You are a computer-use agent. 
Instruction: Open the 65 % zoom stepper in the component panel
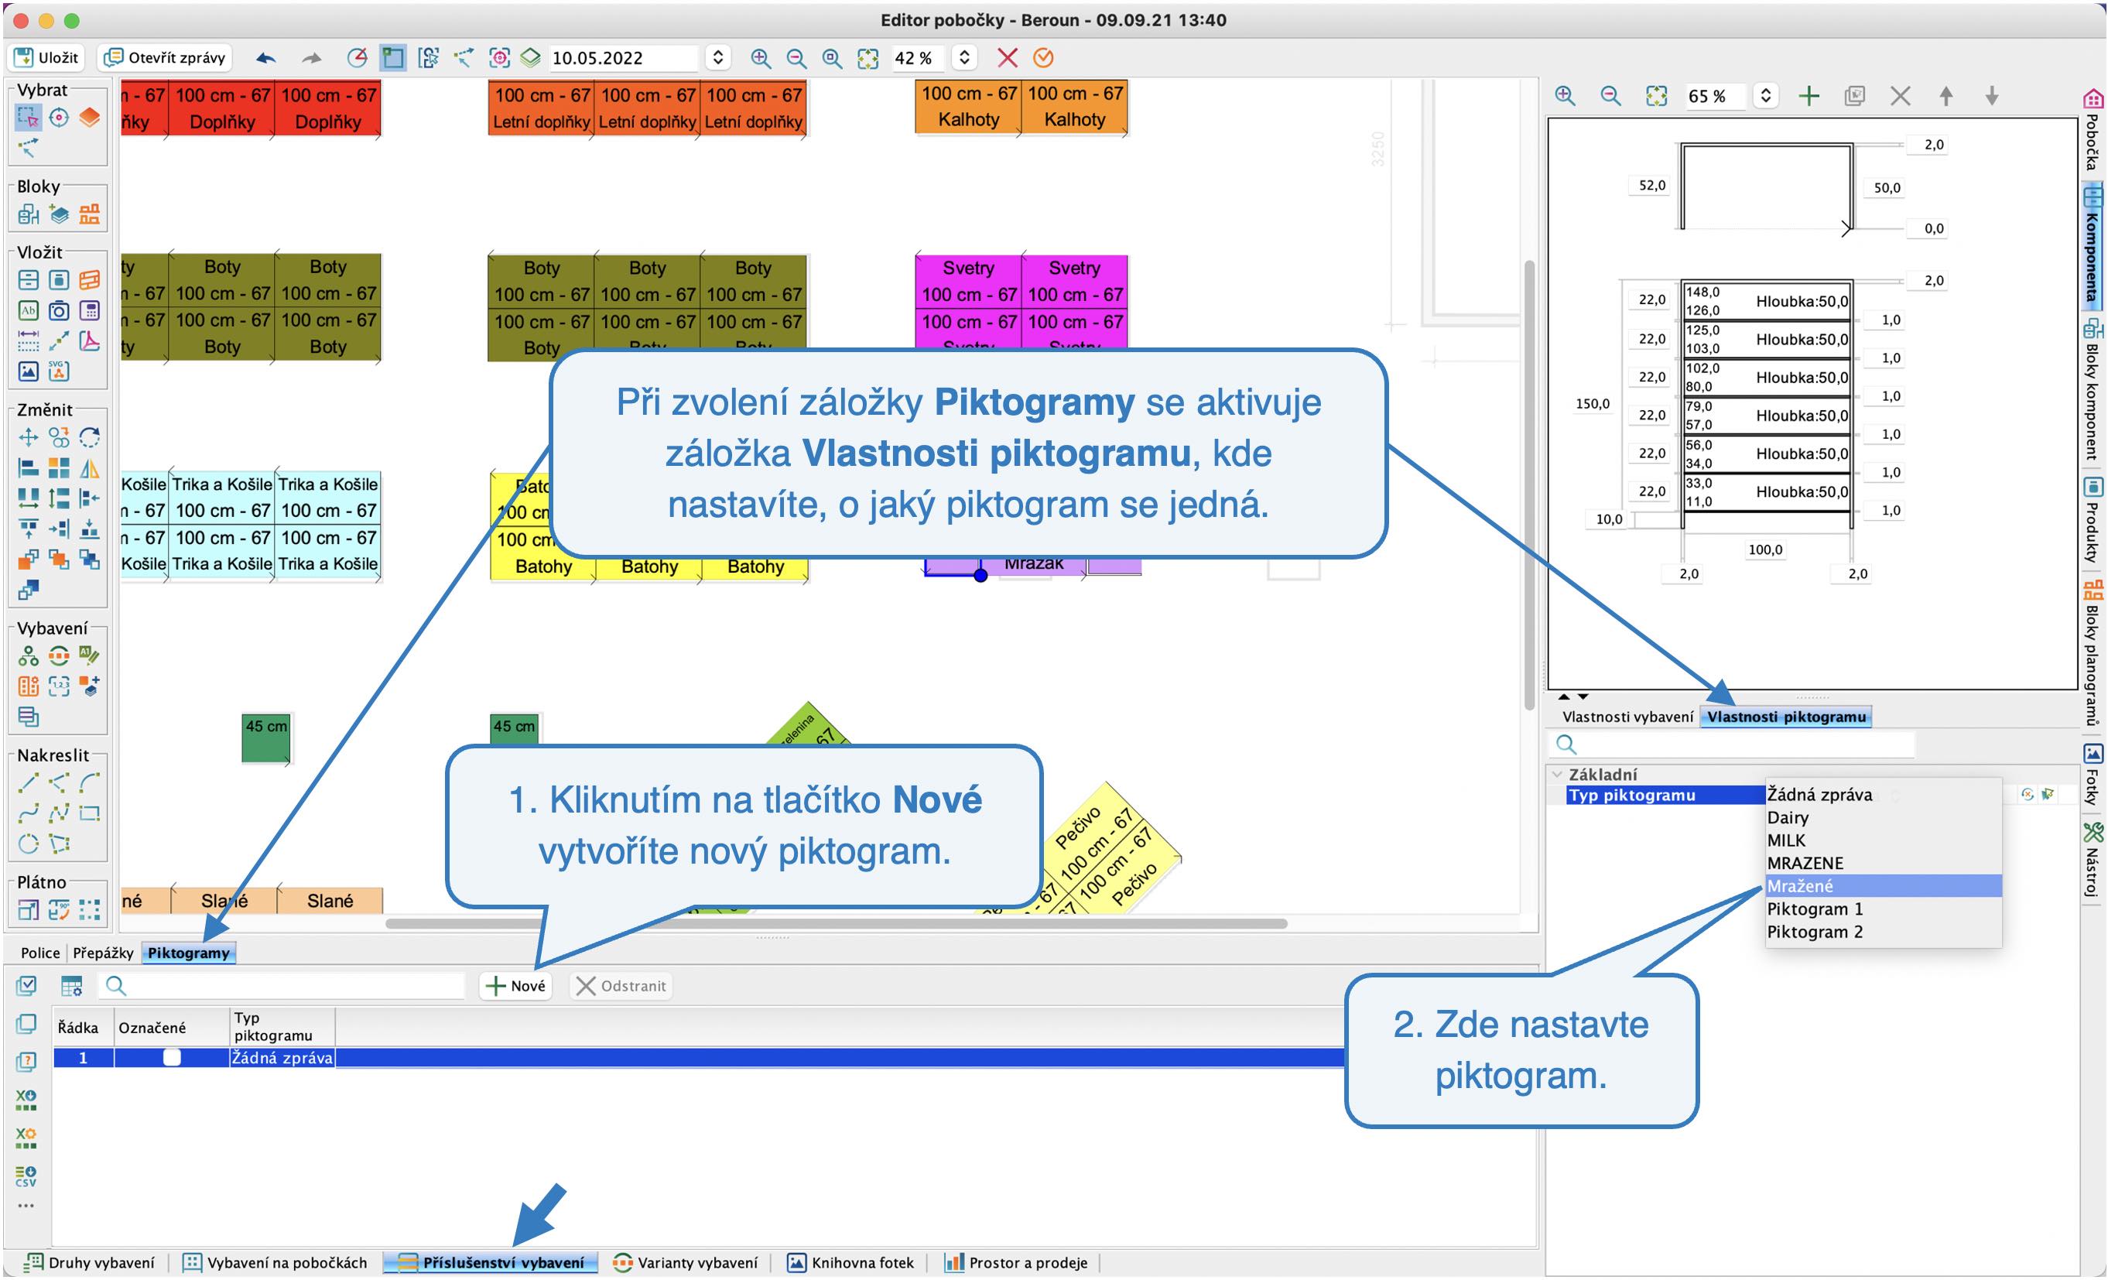(x=1765, y=96)
